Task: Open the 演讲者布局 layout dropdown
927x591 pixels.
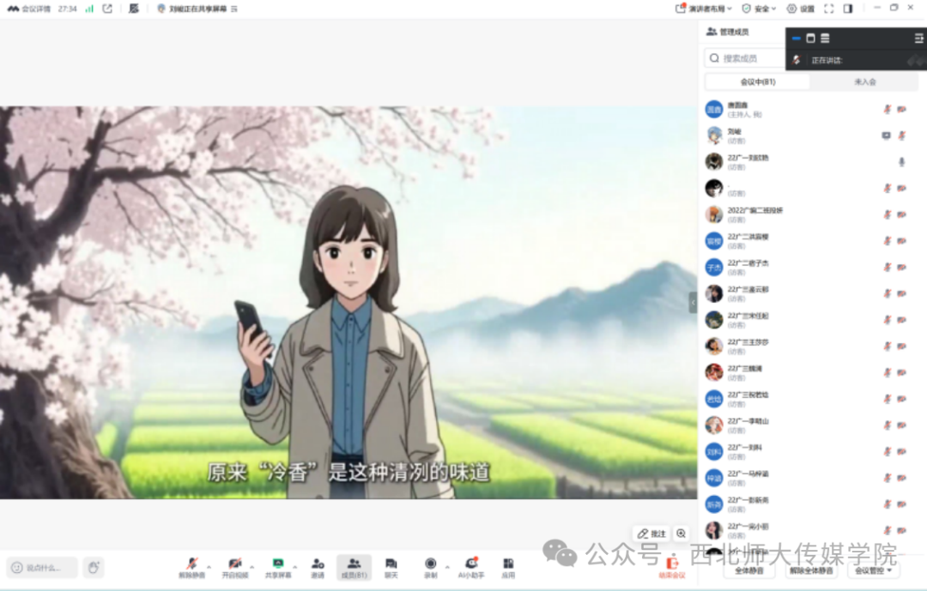Action: pyautogui.click(x=704, y=8)
